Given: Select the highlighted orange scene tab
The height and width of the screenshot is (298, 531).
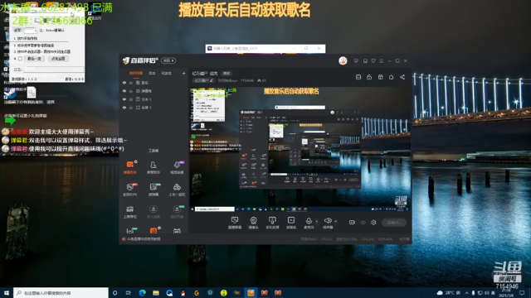Looking at the screenshot, I should pyautogui.click(x=136, y=73).
